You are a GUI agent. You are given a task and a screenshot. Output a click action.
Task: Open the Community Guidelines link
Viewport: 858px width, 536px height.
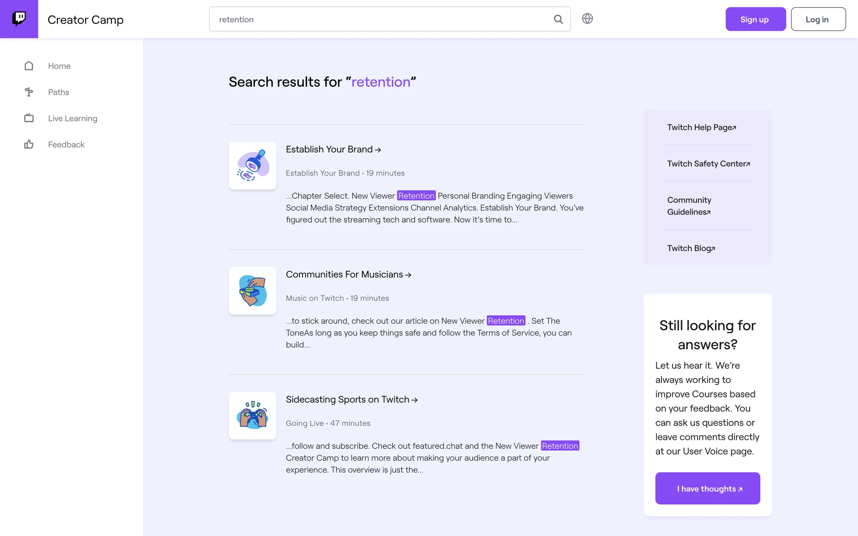(689, 206)
